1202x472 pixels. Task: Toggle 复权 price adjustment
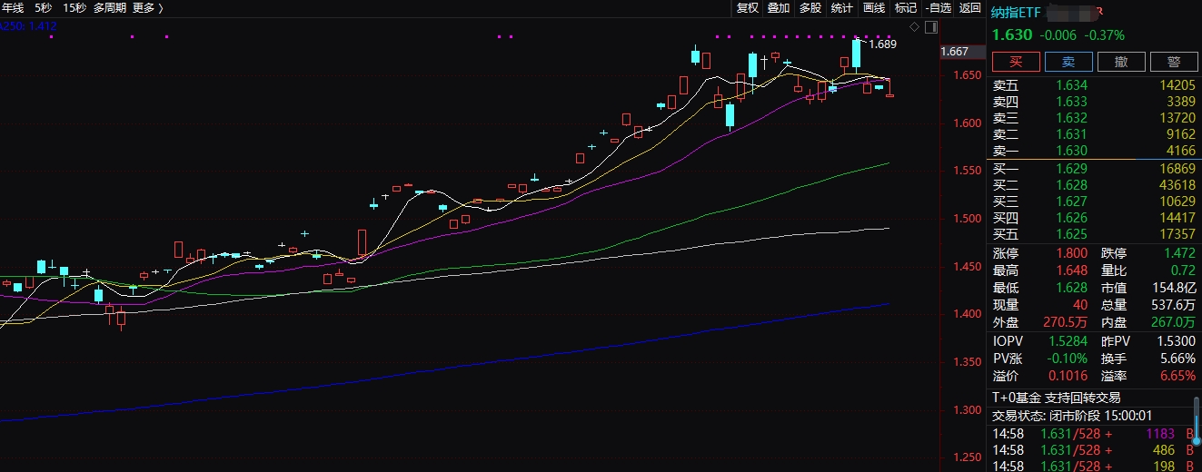747,8
